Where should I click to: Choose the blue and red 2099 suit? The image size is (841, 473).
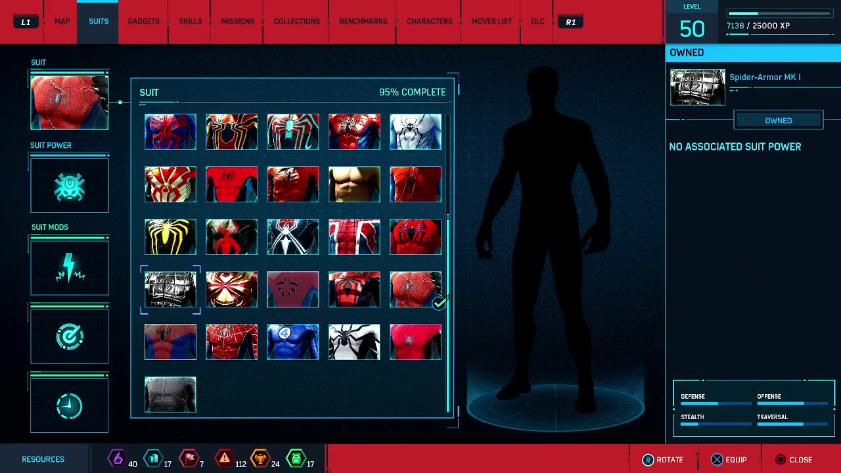pyautogui.click(x=170, y=131)
